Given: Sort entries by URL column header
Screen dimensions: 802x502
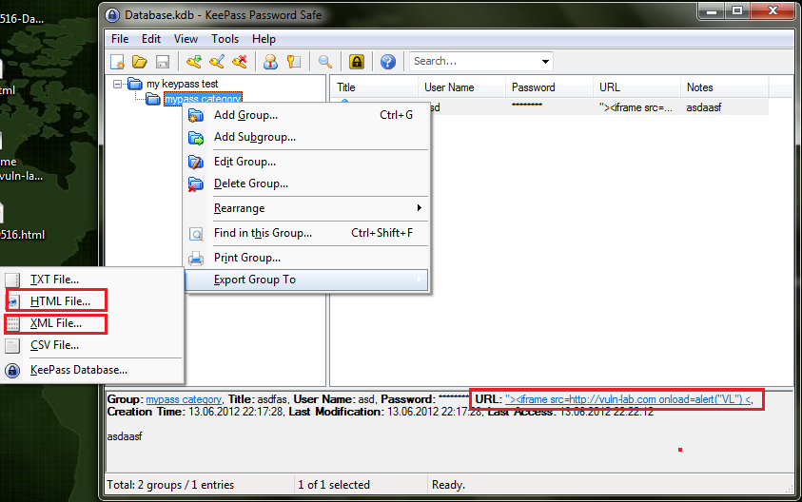Looking at the screenshot, I should click(636, 87).
